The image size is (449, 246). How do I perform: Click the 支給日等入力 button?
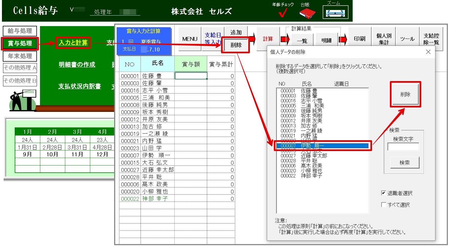pyautogui.click(x=212, y=39)
